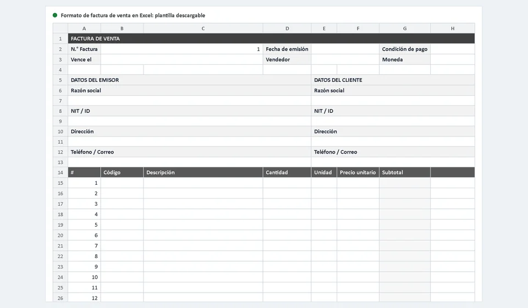
Task: Click the Unidad table header
Action: (324, 172)
